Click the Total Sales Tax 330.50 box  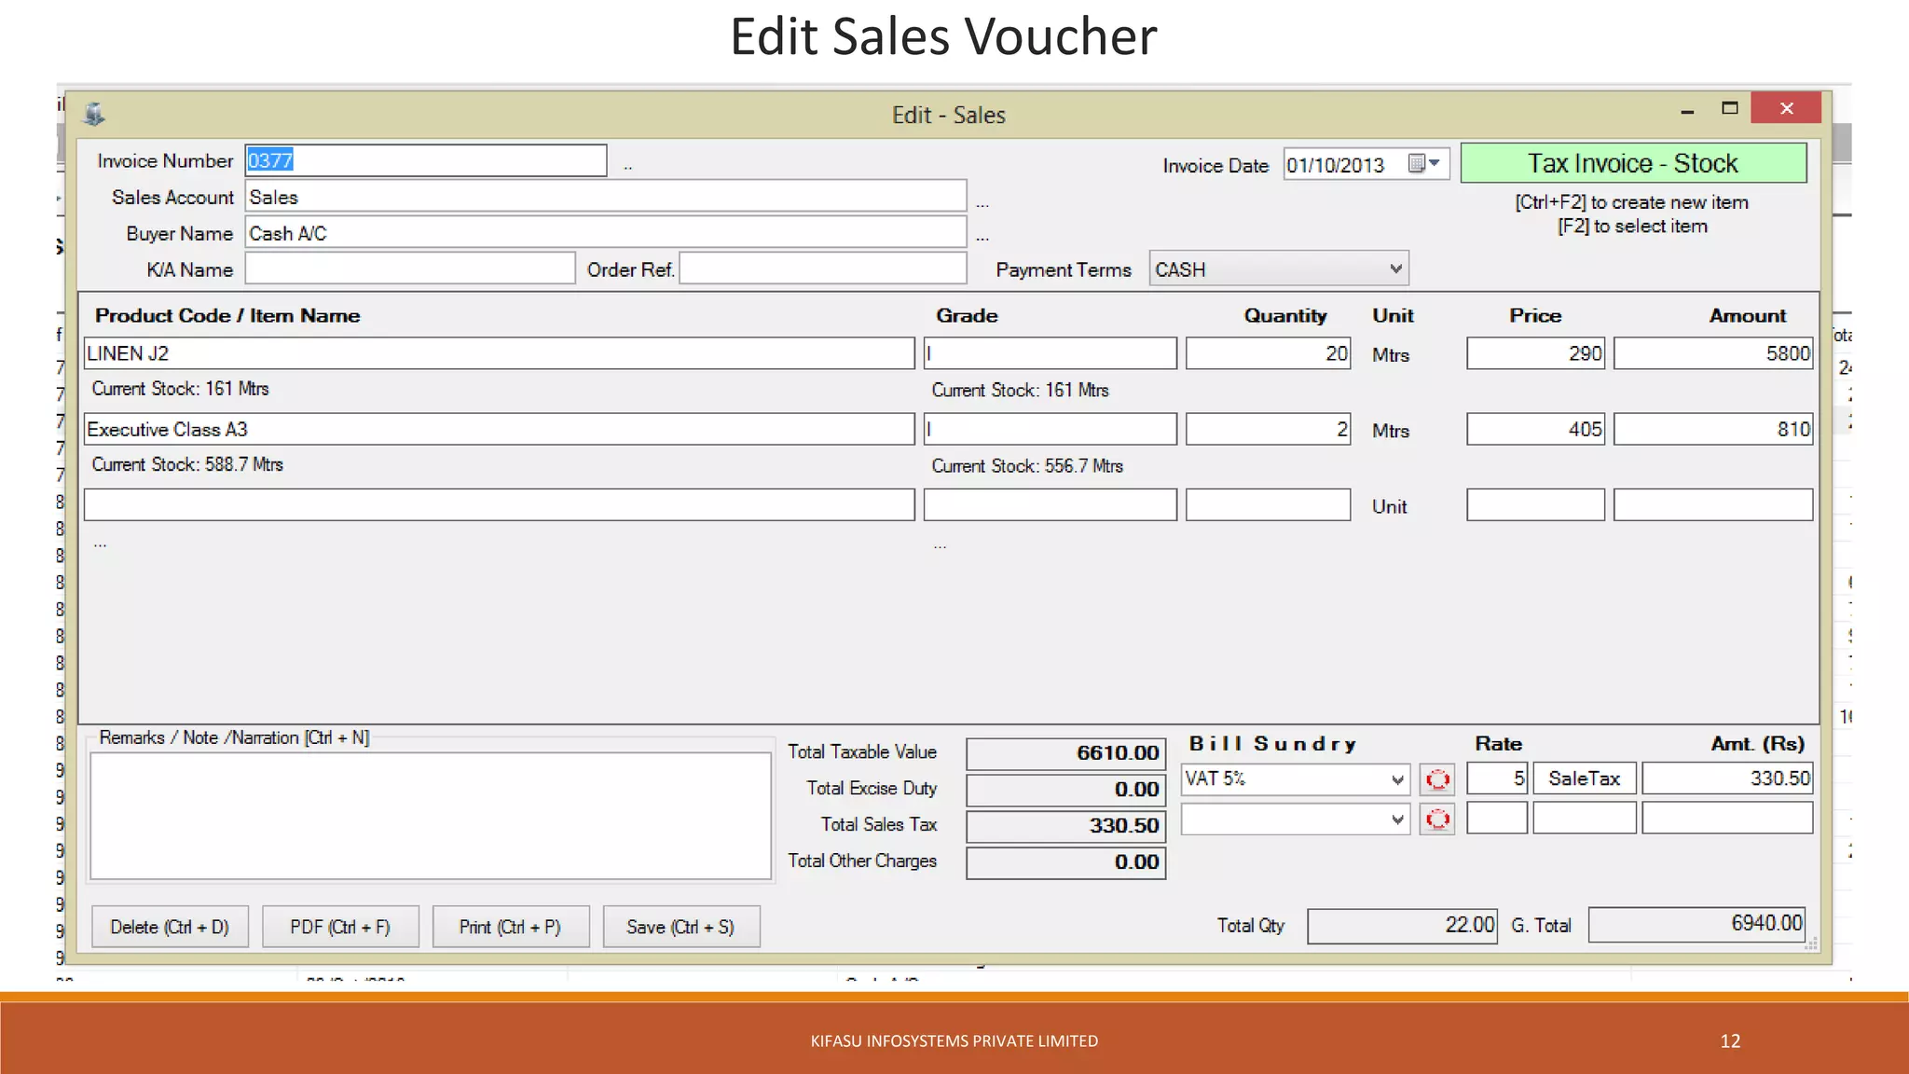[1066, 826]
